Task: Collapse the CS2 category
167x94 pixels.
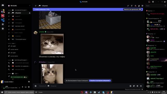Action: (13, 74)
